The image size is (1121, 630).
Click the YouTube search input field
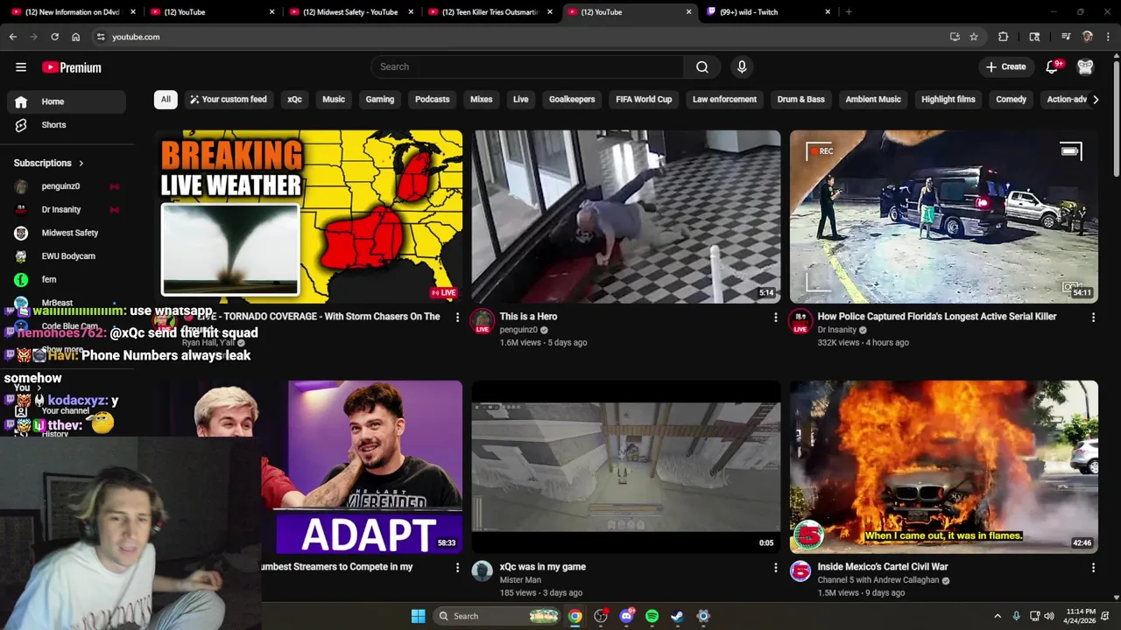coord(527,66)
